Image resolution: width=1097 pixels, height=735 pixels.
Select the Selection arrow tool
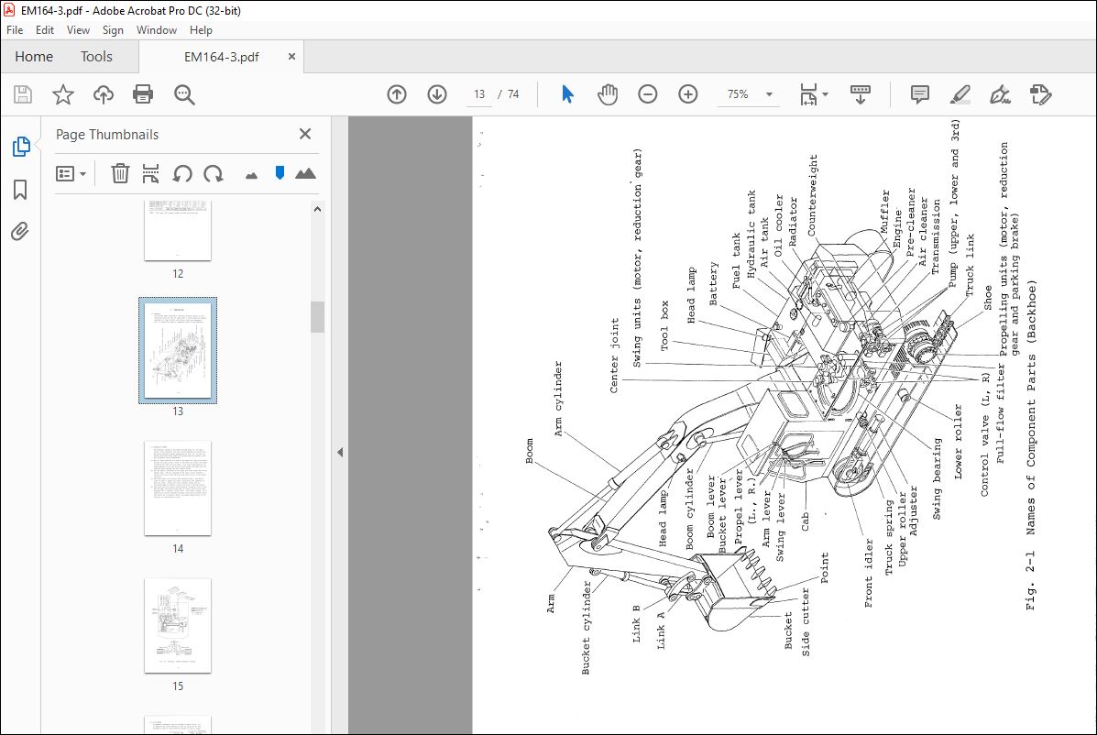click(567, 94)
